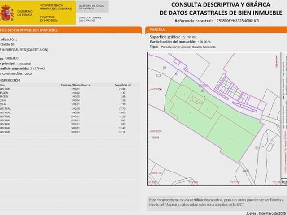Image resolution: width=287 pixels, height=215 pixels.
Task: Click the surface value 1.125
Action: click(122, 116)
